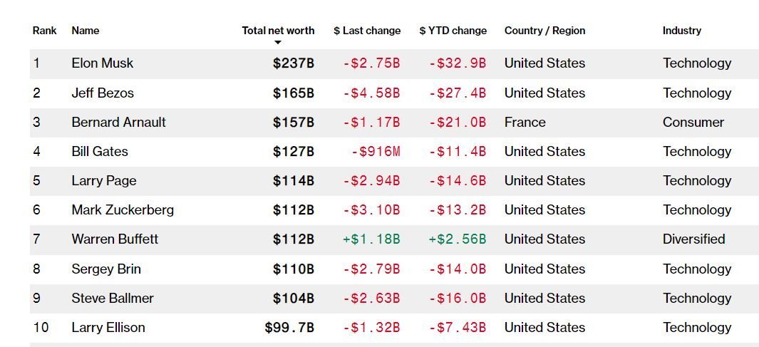The height and width of the screenshot is (347, 759).
Task: Open Warren Buffett's profile link
Action: pos(115,239)
